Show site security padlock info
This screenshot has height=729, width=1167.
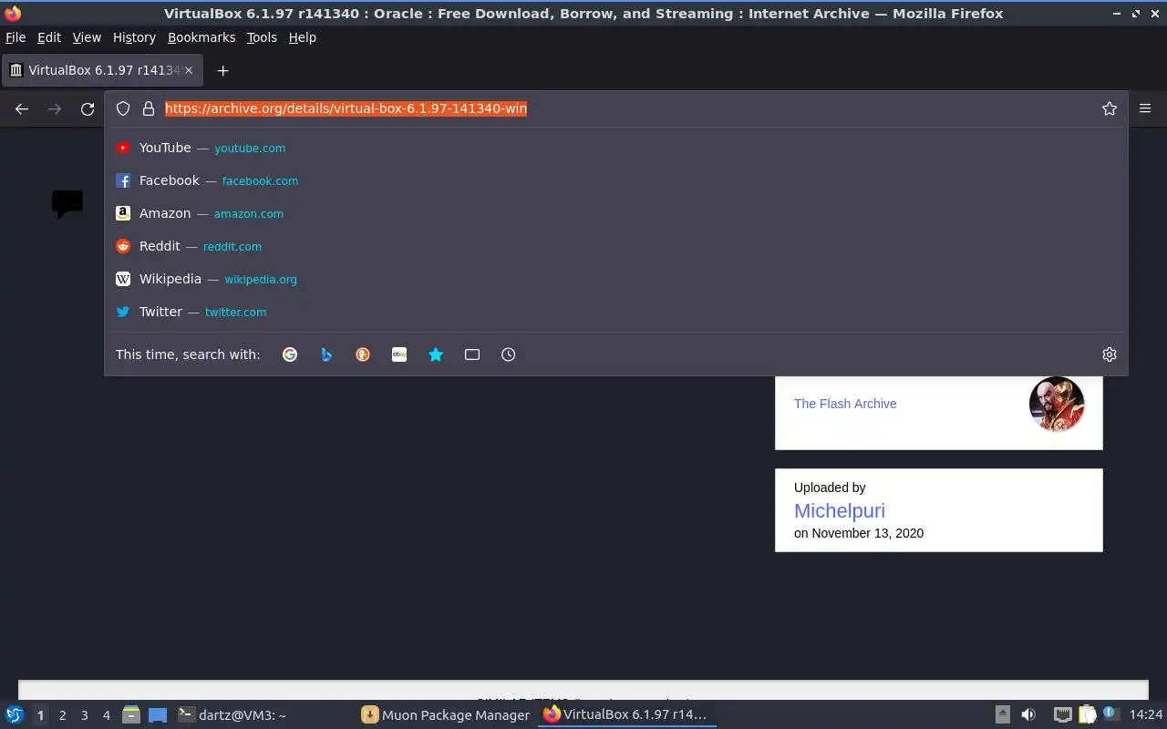149,108
